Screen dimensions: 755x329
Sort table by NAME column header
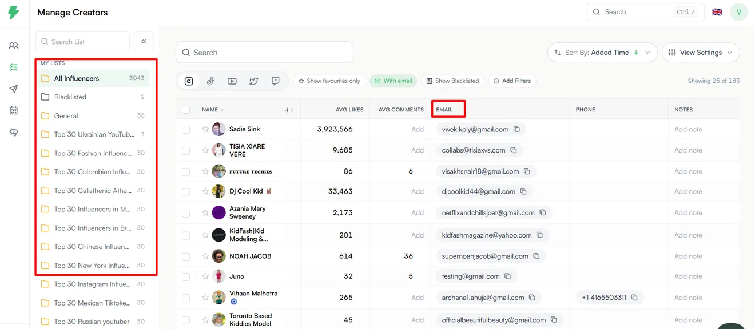pos(213,110)
